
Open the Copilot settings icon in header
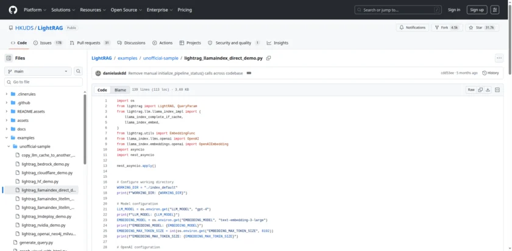(495, 10)
